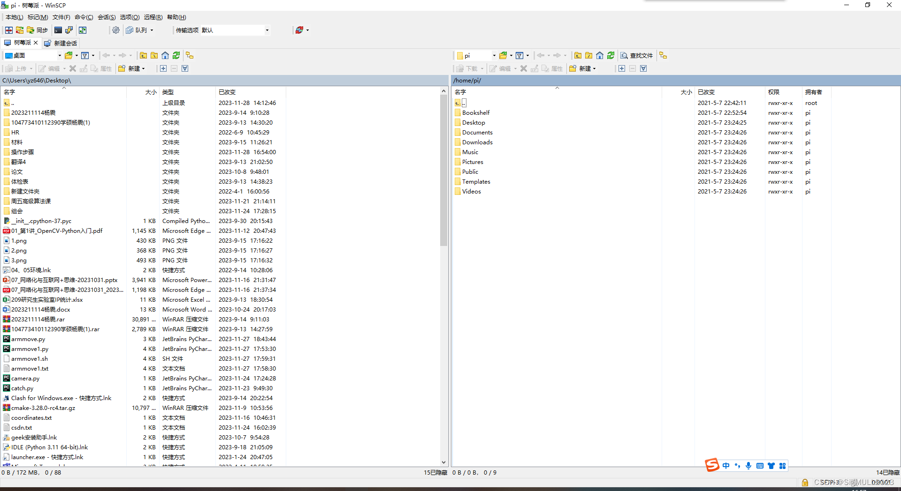The width and height of the screenshot is (901, 491).
Task: Open the 选项(O) menu
Action: [130, 17]
